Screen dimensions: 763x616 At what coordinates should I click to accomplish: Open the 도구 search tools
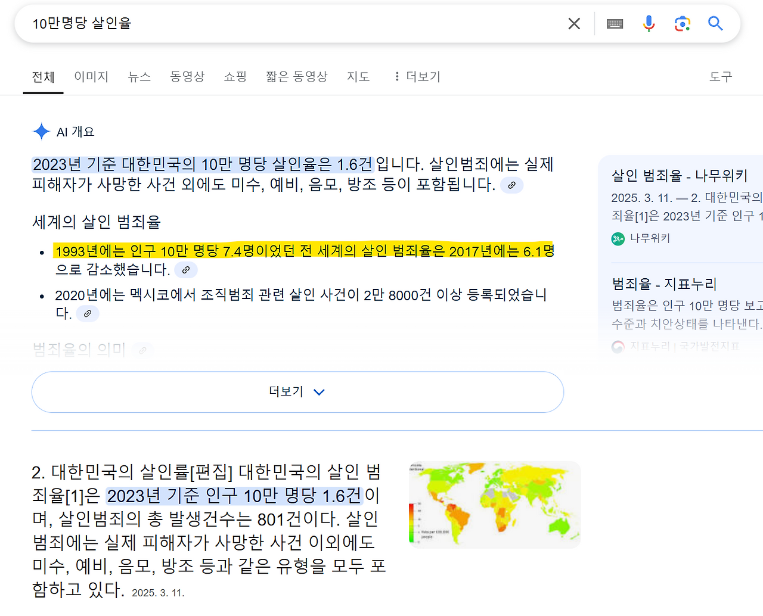[721, 76]
